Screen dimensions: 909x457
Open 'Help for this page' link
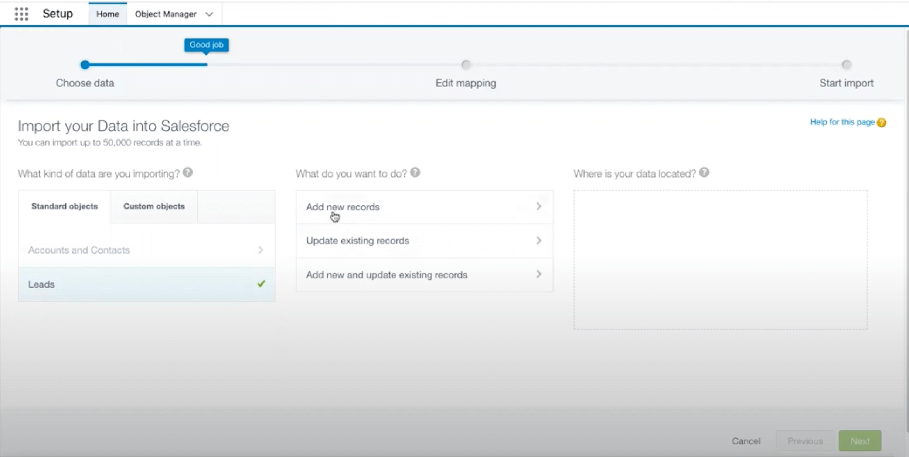click(842, 122)
